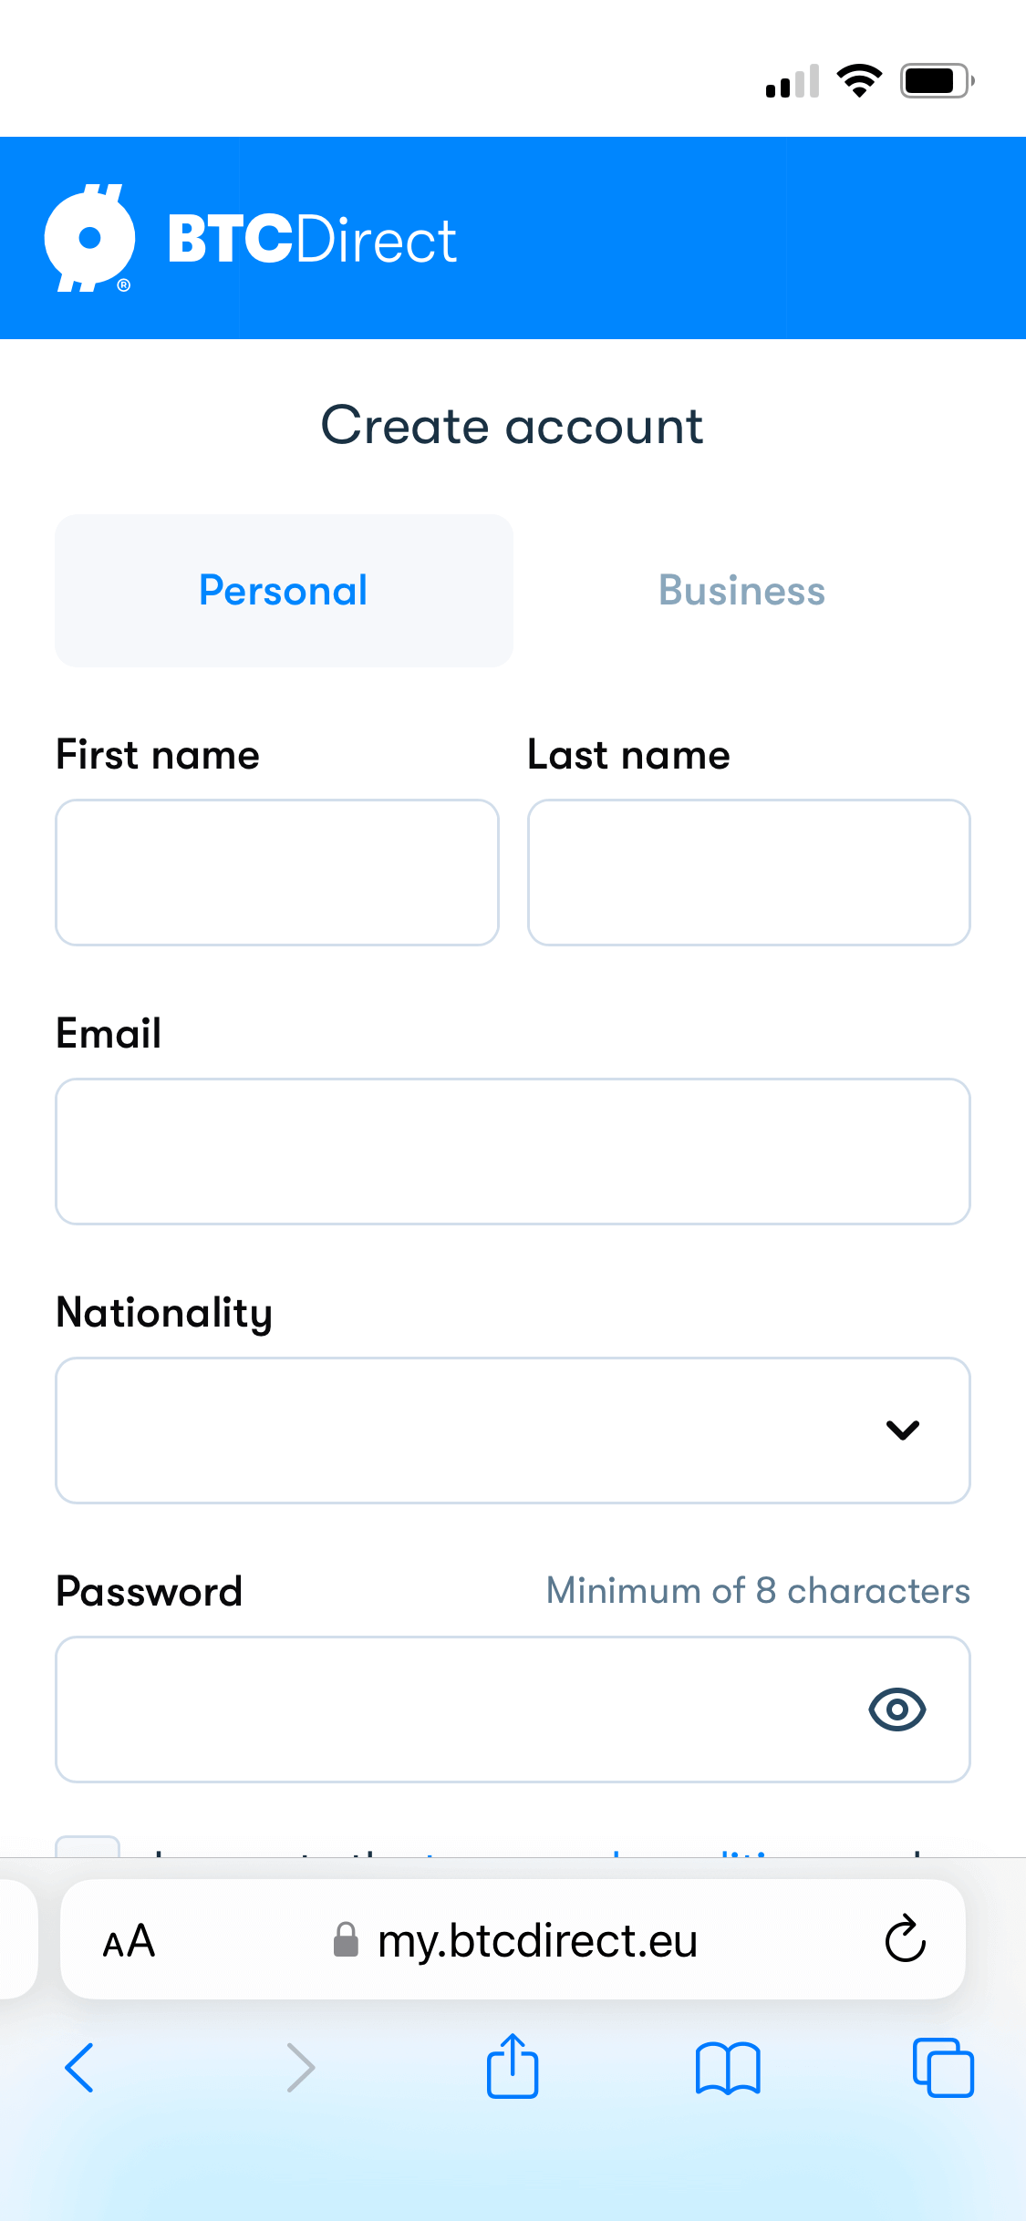Tap the Safari forward arrow

coord(300,2068)
